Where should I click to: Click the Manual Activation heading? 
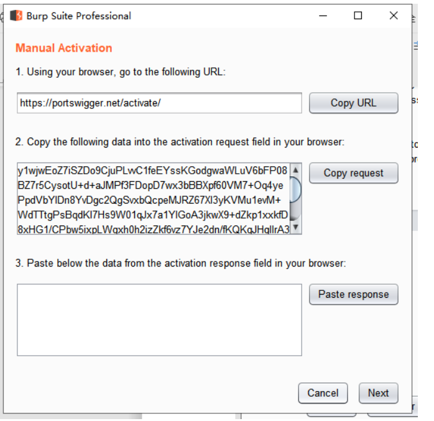64,48
